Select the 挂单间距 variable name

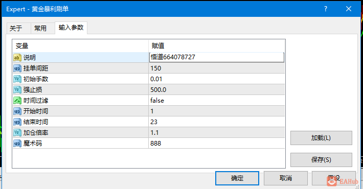(36, 68)
